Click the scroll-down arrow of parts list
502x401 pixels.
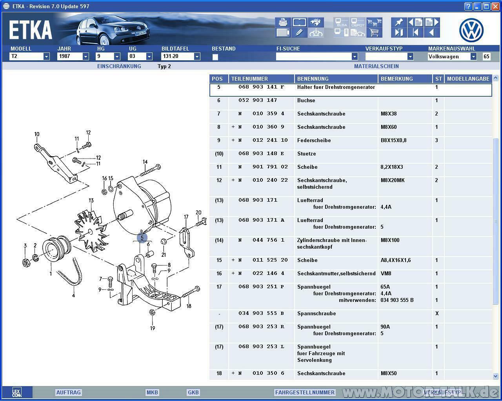click(496, 376)
